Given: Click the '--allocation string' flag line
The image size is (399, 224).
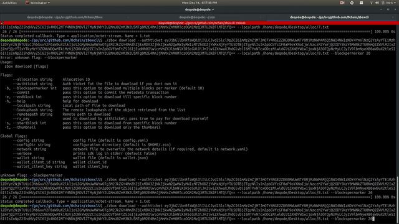Looking at the screenshot, I should click(51, 80).
